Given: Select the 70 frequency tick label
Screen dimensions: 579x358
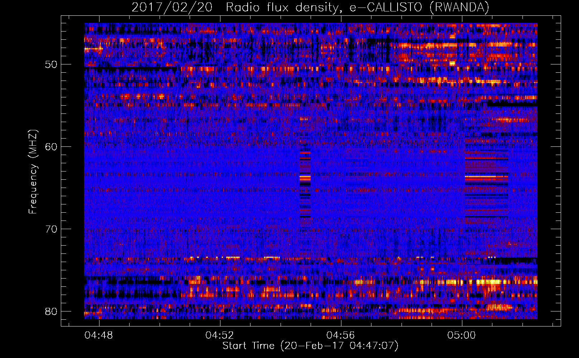Looking at the screenshot, I should pos(51,229).
